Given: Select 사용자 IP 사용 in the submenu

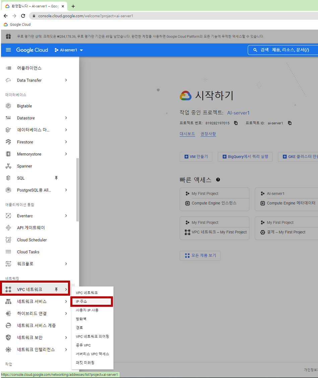Looking at the screenshot, I should (x=92, y=310).
